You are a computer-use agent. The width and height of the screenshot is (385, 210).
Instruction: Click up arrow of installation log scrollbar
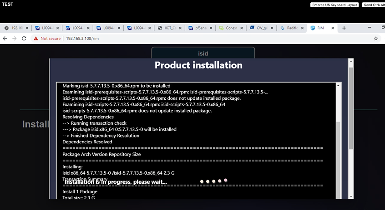point(338,85)
